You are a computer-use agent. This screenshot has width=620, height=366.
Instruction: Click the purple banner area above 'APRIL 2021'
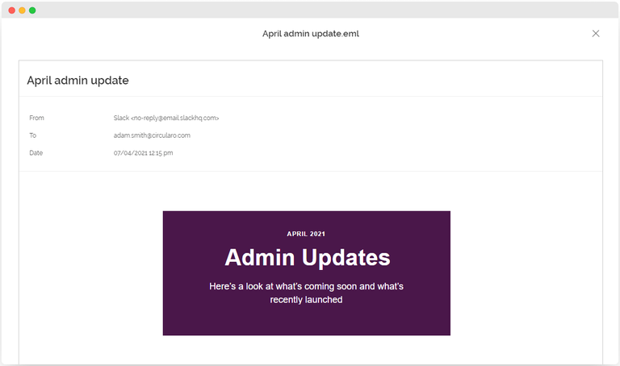pyautogui.click(x=306, y=219)
